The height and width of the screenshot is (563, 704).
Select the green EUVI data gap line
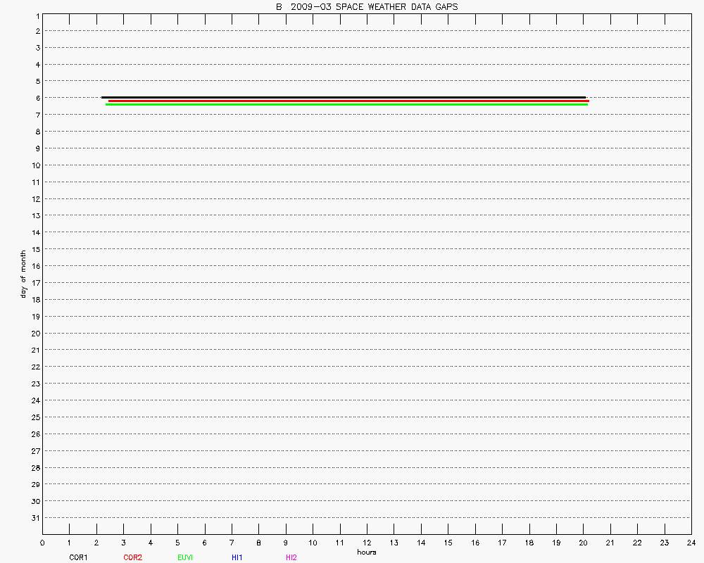(346, 104)
